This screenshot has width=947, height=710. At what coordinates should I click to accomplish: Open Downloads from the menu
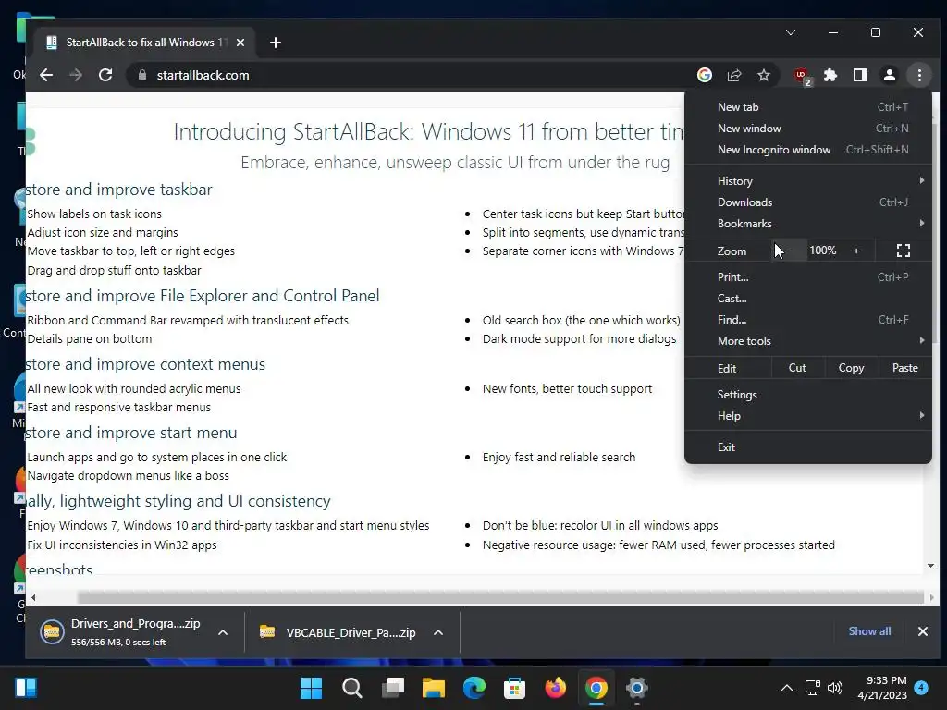pyautogui.click(x=808, y=202)
